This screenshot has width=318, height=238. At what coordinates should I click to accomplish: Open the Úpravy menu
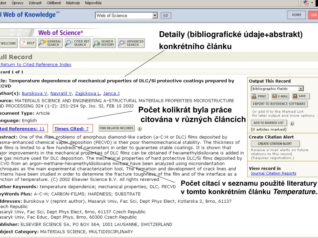click(x=17, y=3)
